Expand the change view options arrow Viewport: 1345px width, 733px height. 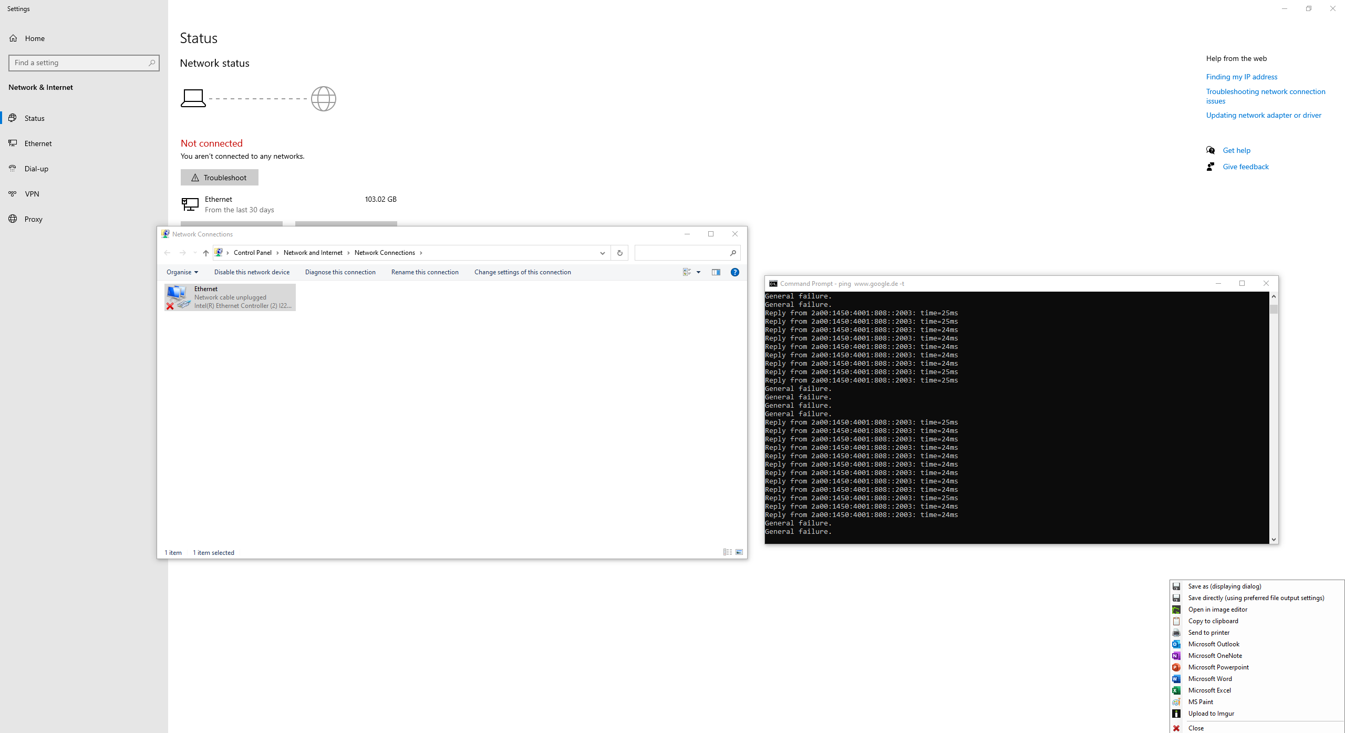pos(698,272)
